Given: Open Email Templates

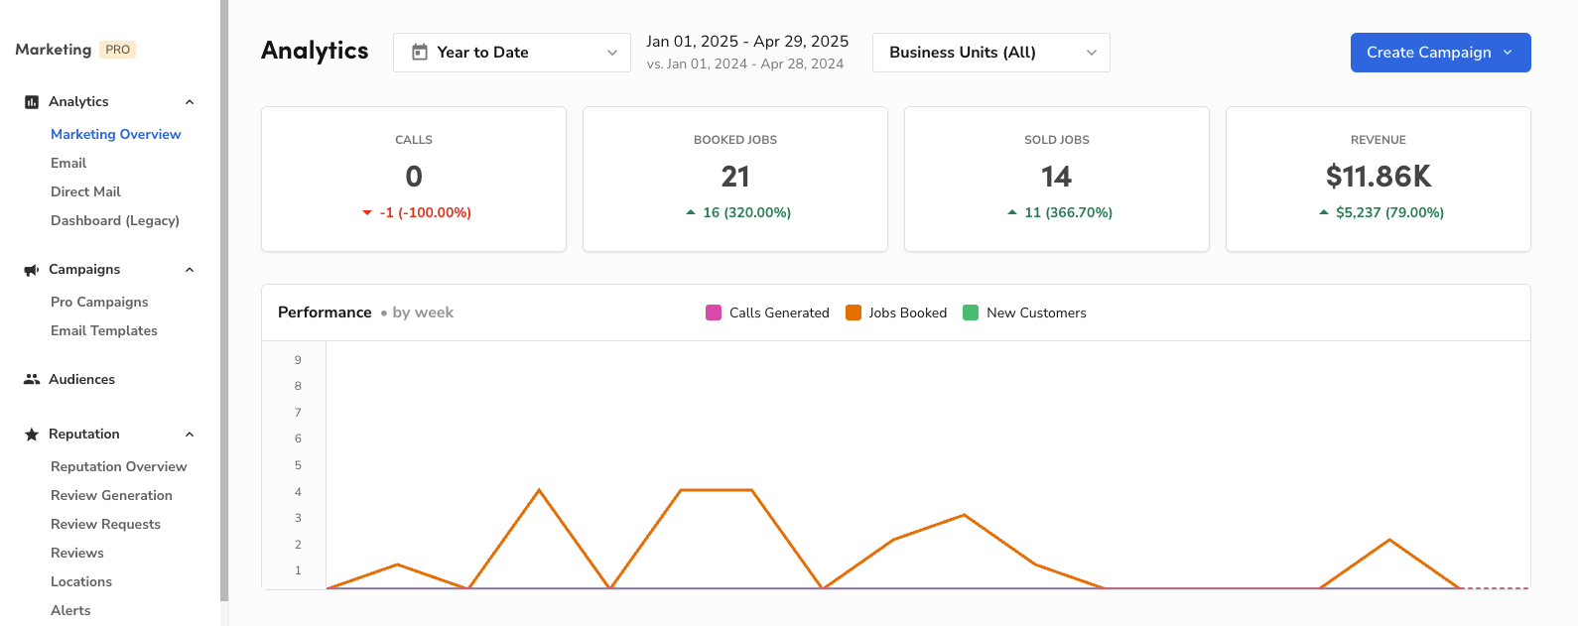Looking at the screenshot, I should [x=104, y=330].
